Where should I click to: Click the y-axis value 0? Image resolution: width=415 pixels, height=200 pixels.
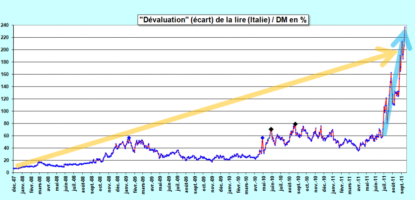(7, 172)
